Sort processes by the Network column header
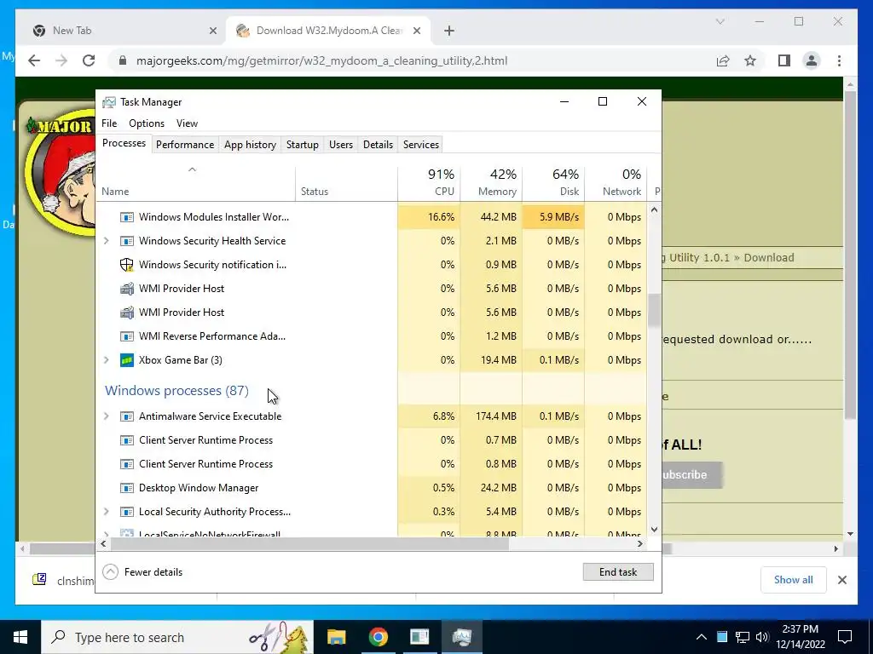873x654 pixels. click(x=616, y=182)
